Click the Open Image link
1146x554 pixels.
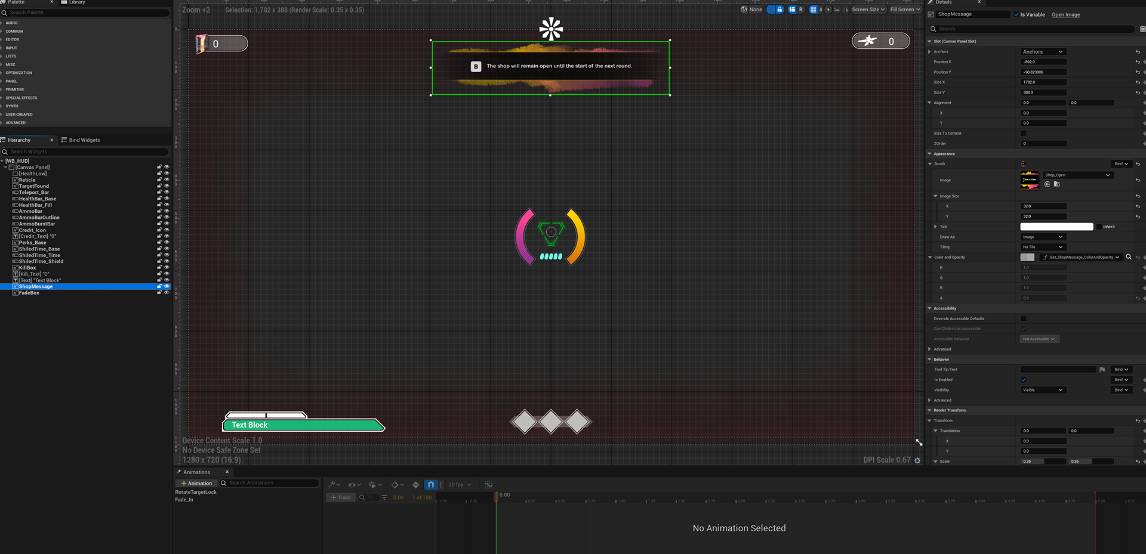pyautogui.click(x=1065, y=15)
